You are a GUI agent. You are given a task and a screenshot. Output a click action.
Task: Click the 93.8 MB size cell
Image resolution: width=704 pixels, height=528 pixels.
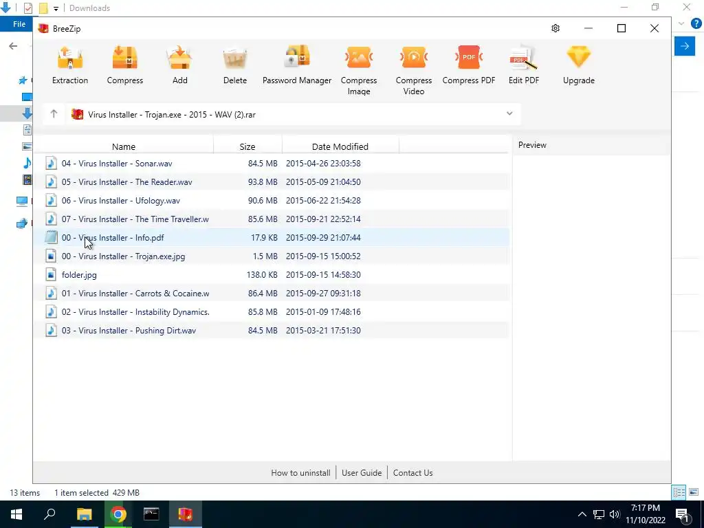click(x=263, y=181)
